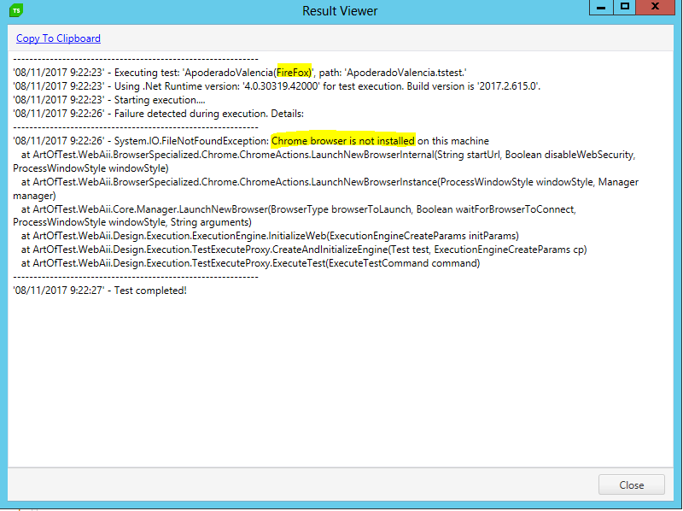Click the Copy To Clipboard link
The width and height of the screenshot is (683, 511).
click(x=58, y=38)
